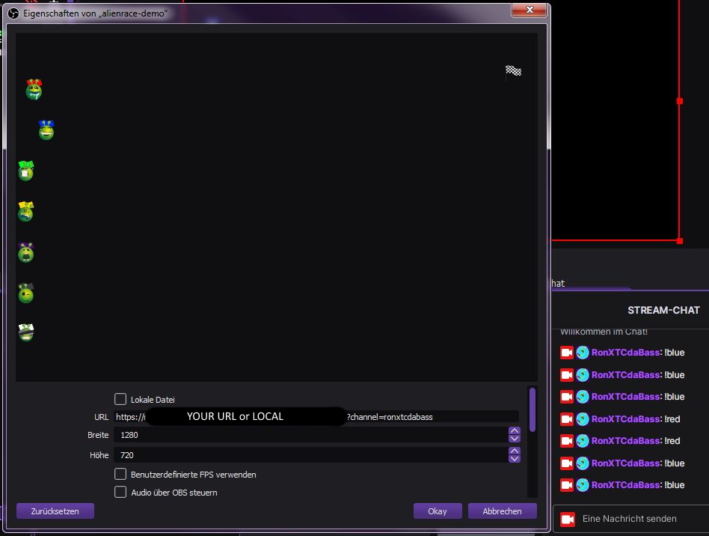This screenshot has height=536, width=709.
Task: Toggle Benutzerdefinierte FPS verwenden checkbox
Action: [120, 474]
